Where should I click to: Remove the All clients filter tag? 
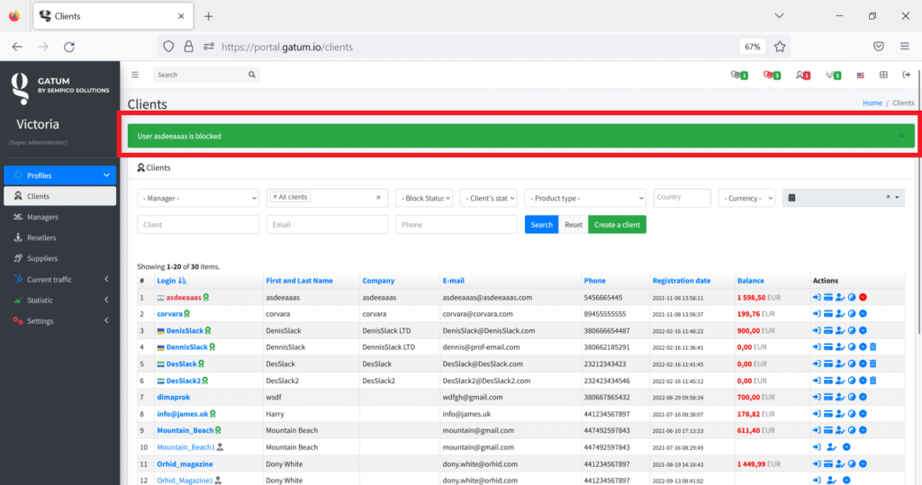click(275, 197)
